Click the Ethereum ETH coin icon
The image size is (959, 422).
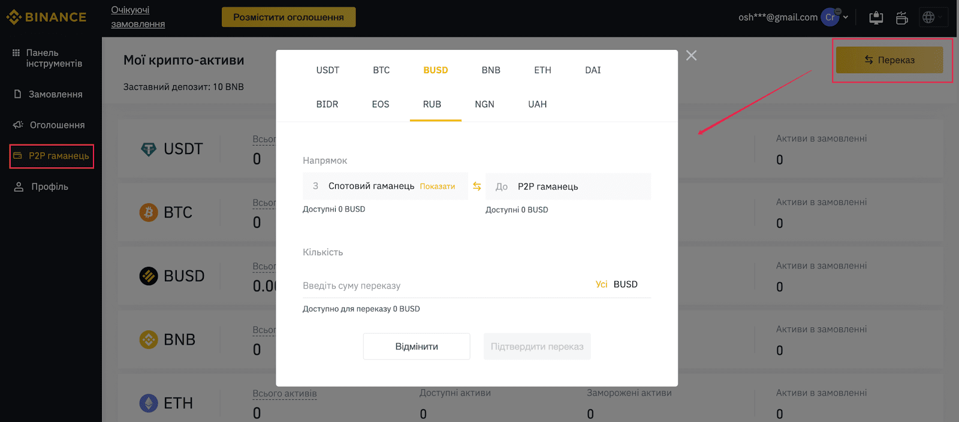coord(148,403)
